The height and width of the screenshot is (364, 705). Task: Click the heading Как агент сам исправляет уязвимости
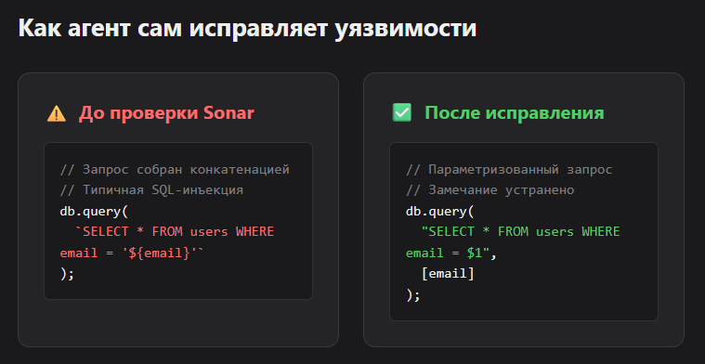tap(247, 28)
